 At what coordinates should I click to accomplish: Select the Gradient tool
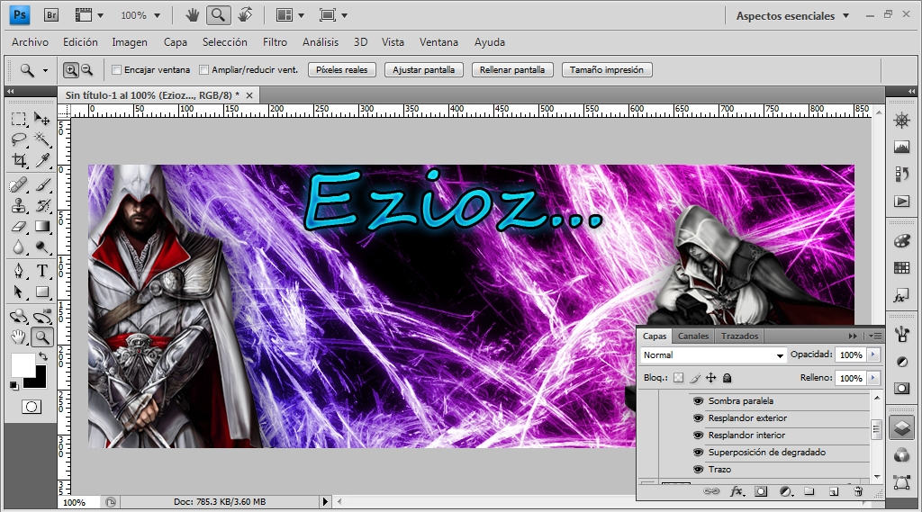(41, 227)
